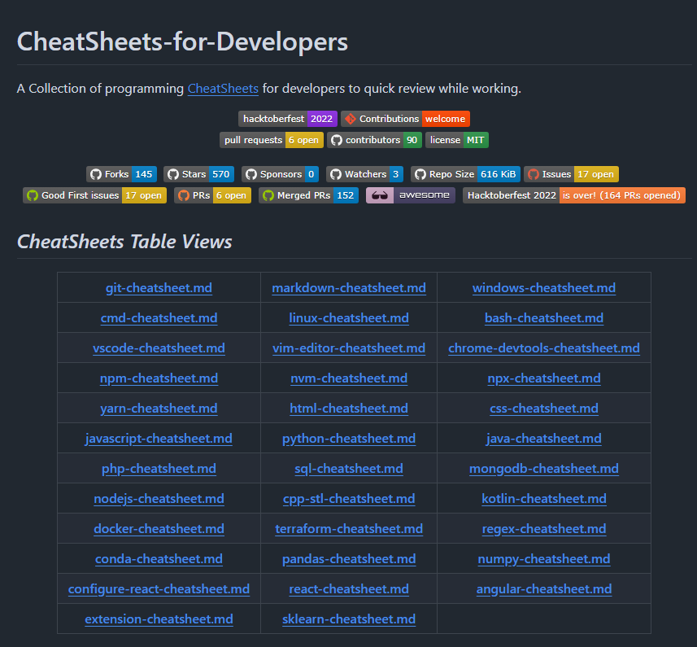Screen dimensions: 697x647
Task: Open chrome-devtools-cheatsheet.md
Action: pos(544,348)
